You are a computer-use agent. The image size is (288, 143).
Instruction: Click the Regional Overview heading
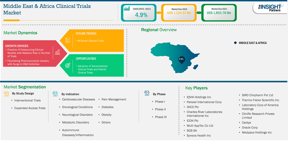pyautogui.click(x=159, y=30)
